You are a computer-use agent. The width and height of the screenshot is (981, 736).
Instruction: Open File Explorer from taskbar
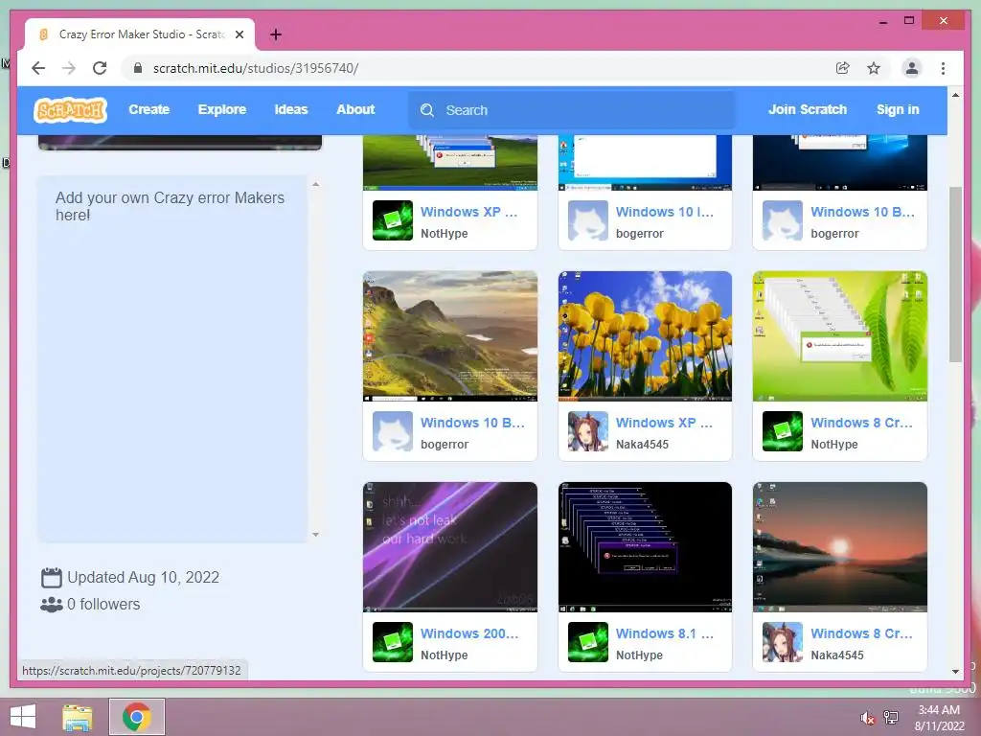point(78,717)
